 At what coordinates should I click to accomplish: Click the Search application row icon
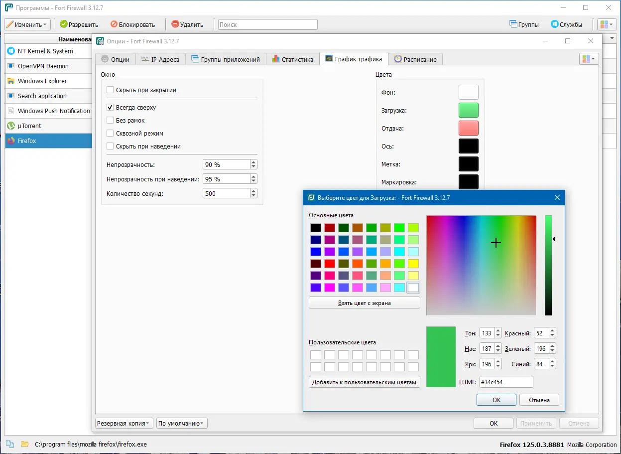coord(11,96)
